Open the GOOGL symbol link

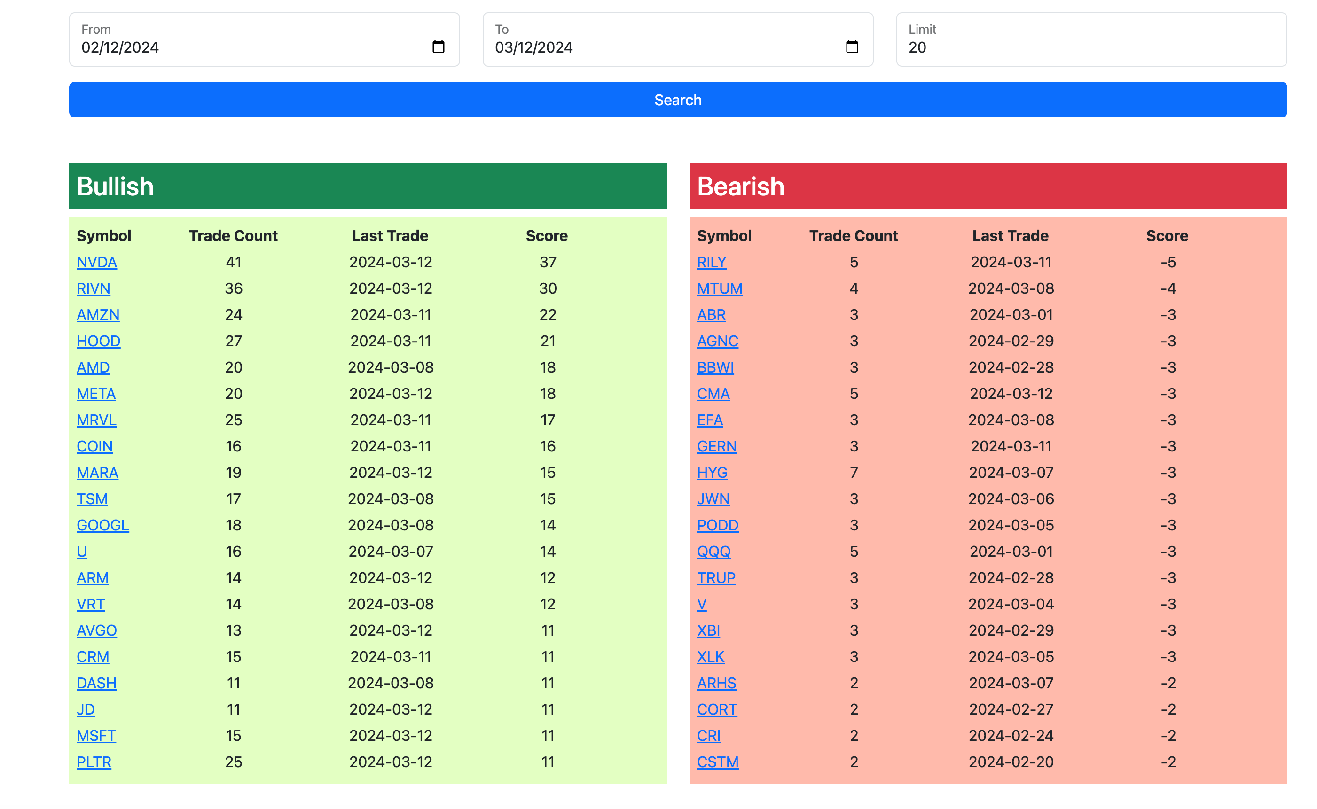(103, 525)
